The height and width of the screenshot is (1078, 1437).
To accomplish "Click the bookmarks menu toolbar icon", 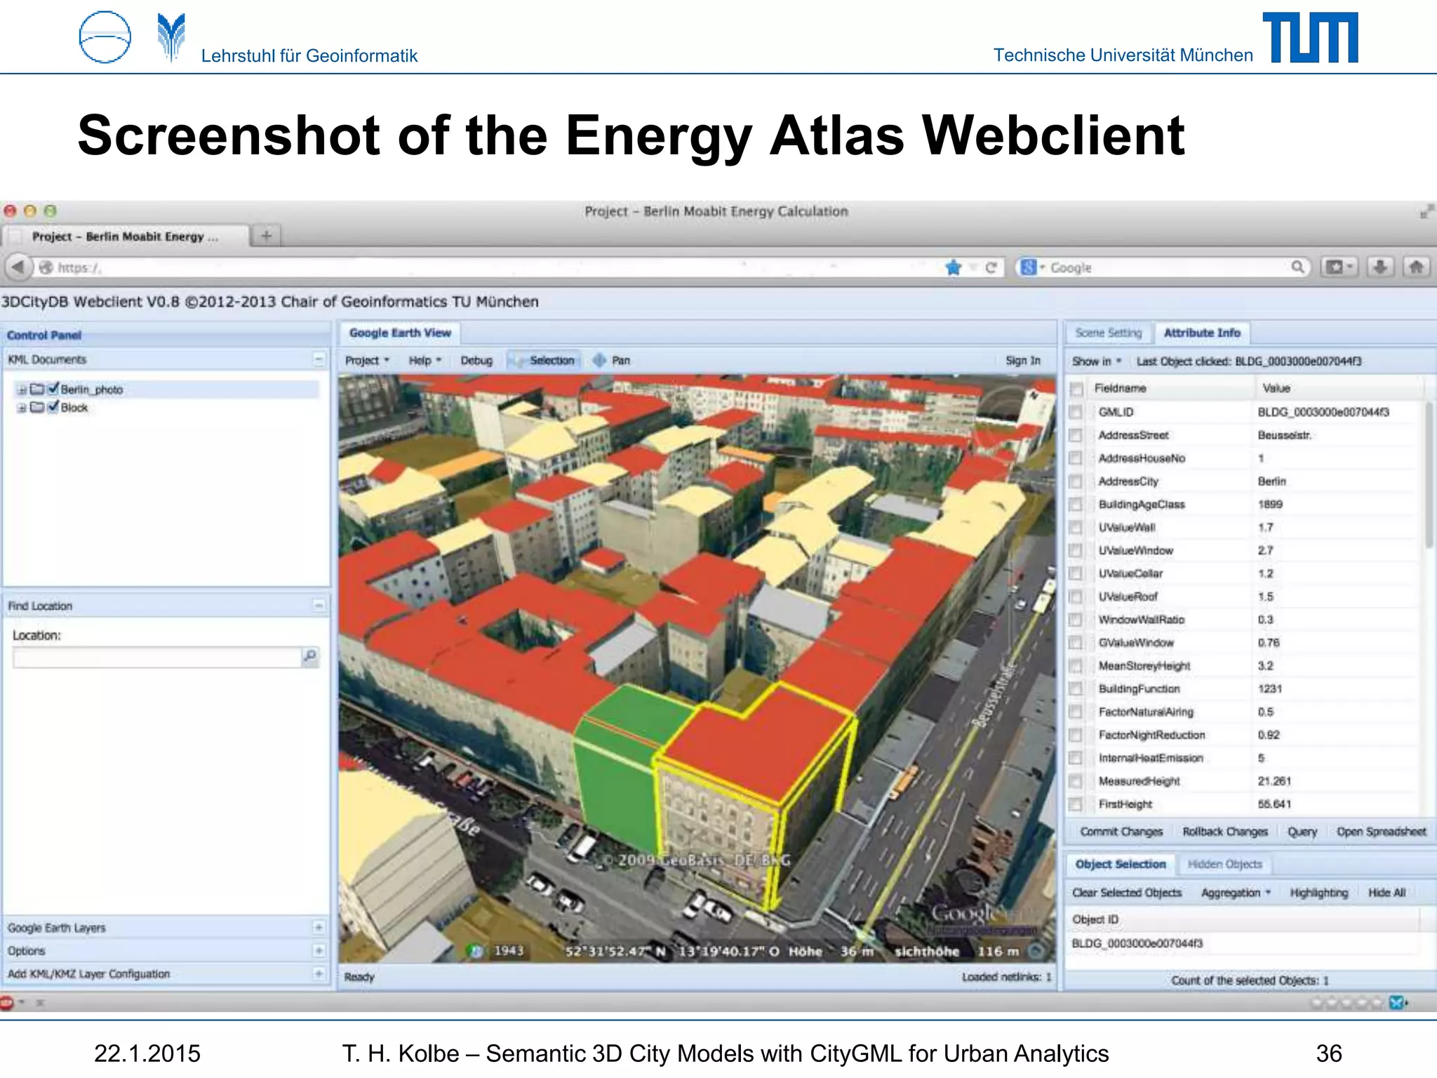I will click(1339, 267).
